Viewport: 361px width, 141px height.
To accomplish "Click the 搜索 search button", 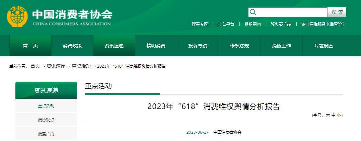I will [337, 12].
